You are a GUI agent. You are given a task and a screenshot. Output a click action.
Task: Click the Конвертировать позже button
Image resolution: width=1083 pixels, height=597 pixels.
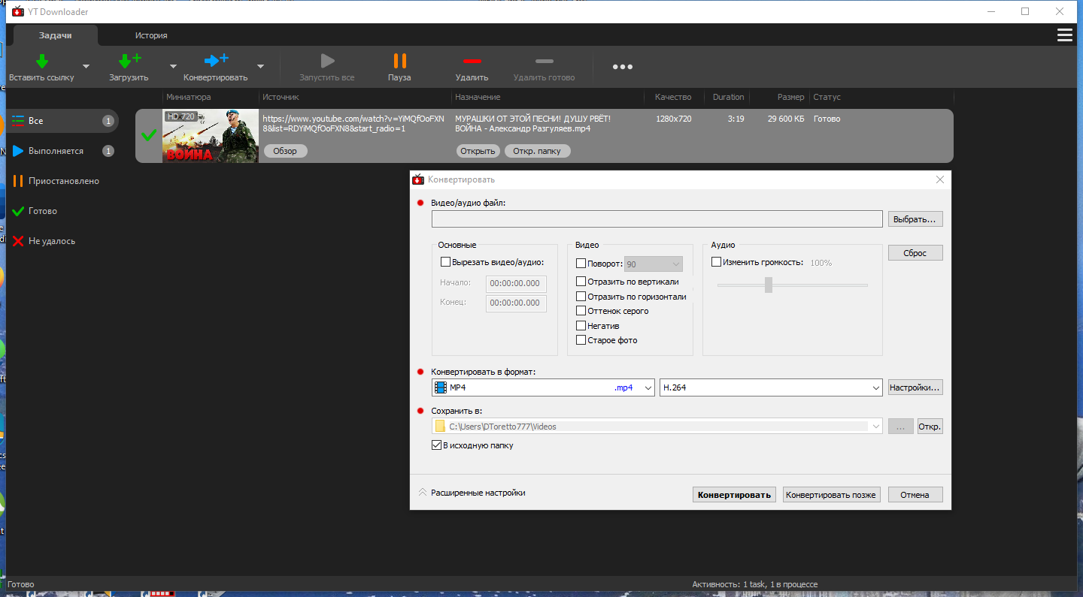tap(831, 495)
